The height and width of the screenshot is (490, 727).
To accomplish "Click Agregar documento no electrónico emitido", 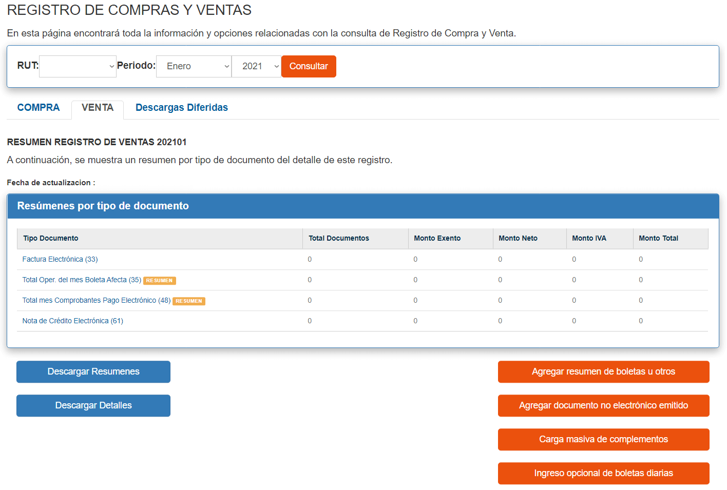I will pyautogui.click(x=603, y=405).
